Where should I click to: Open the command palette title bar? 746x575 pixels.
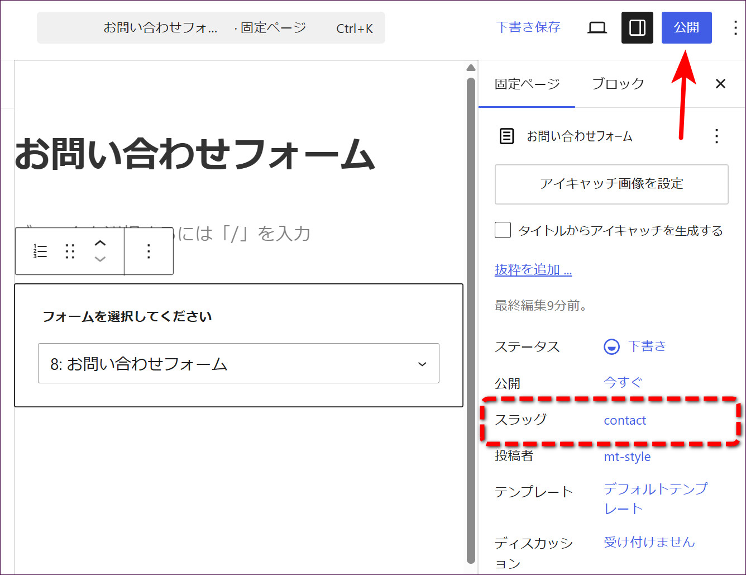211,28
